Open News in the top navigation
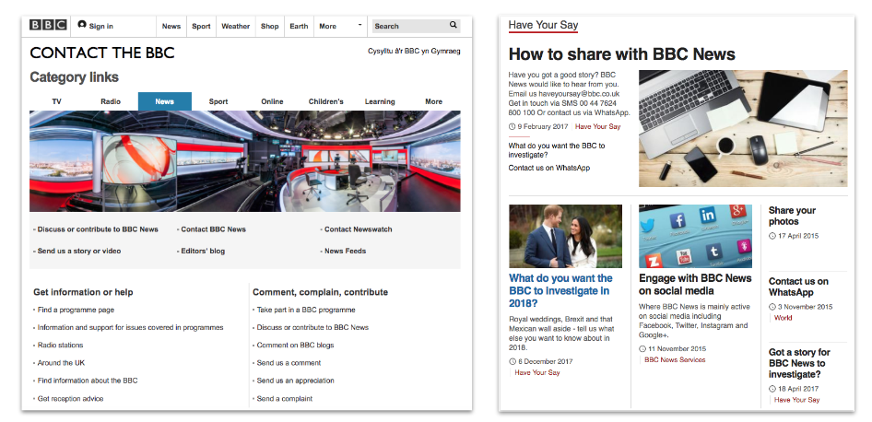This screenshot has width=872, height=422. (x=171, y=26)
